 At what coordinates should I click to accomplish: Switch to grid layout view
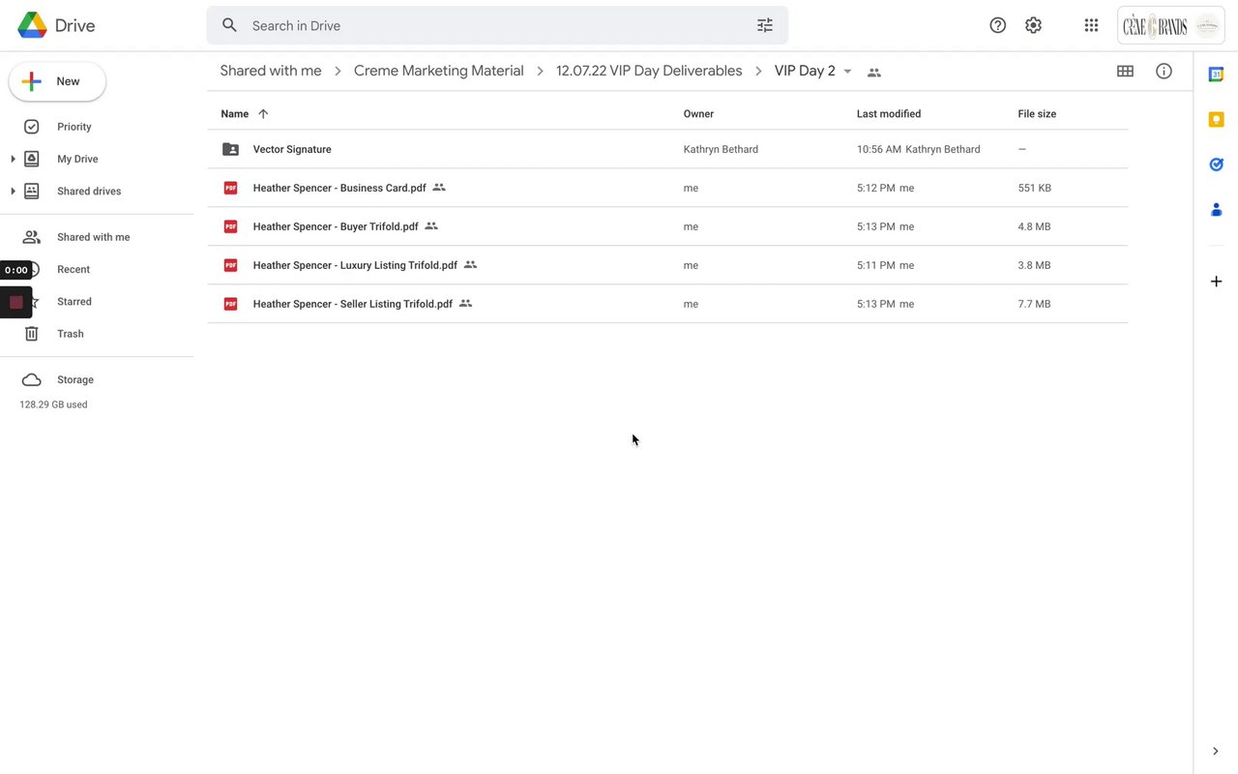pyautogui.click(x=1125, y=71)
